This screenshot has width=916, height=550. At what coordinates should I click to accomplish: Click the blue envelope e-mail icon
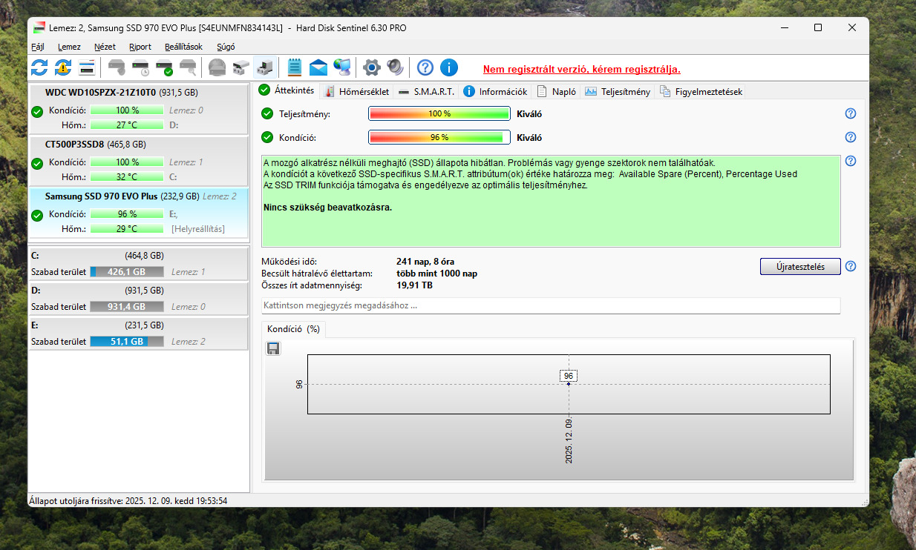coord(318,67)
